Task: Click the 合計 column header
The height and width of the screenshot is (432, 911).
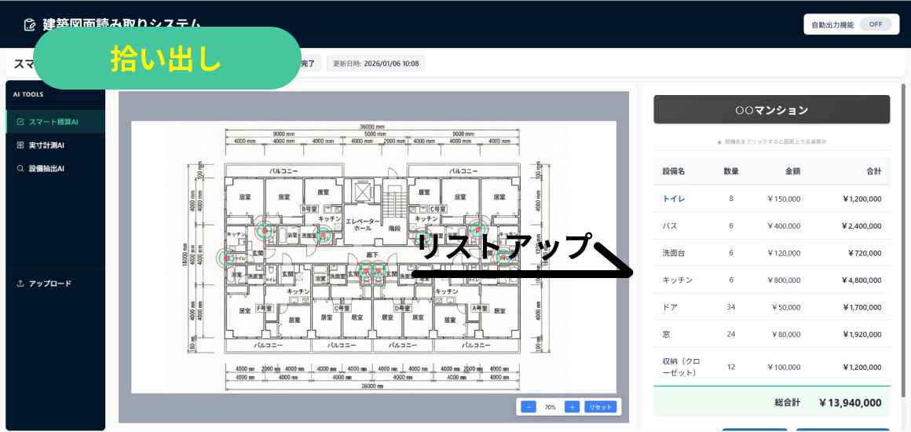Action: point(873,171)
